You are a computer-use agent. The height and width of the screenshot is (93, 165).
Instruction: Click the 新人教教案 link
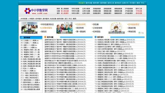[x=65, y=9]
